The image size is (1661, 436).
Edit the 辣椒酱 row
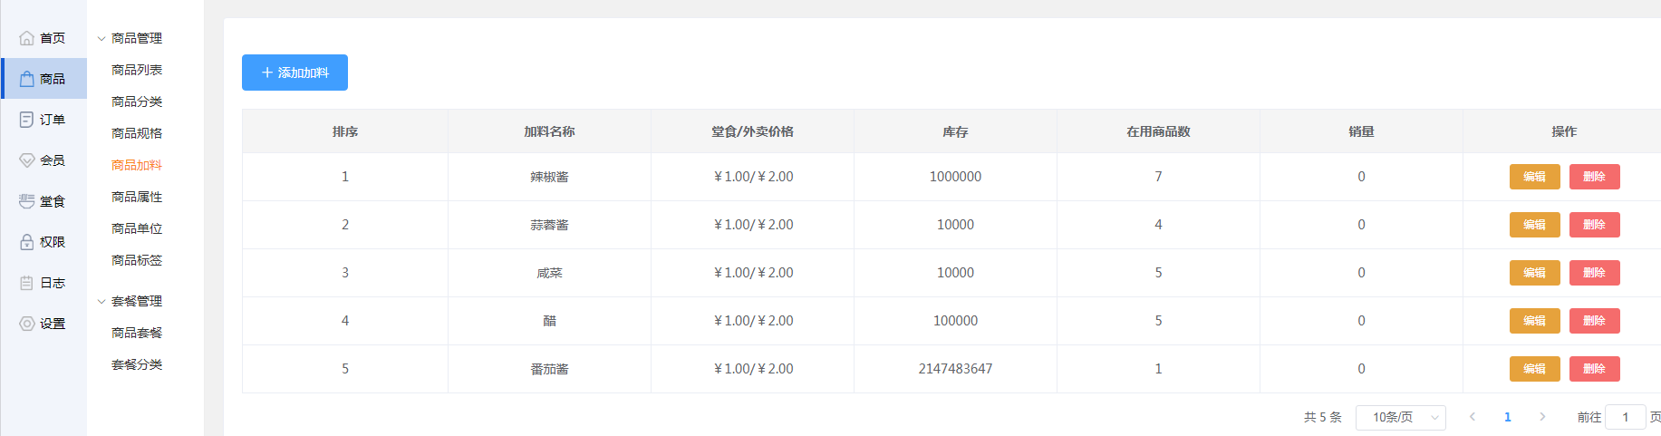pos(1534,177)
